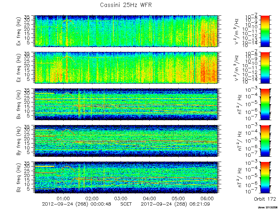
Task: Select the By frequency spectrogram panel
Action: 126,141
